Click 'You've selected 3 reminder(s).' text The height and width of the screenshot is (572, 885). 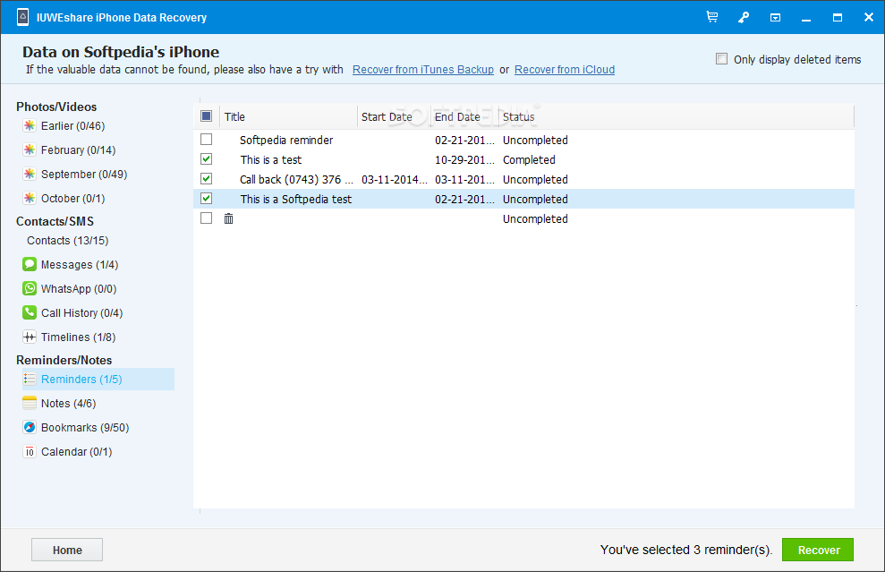685,550
